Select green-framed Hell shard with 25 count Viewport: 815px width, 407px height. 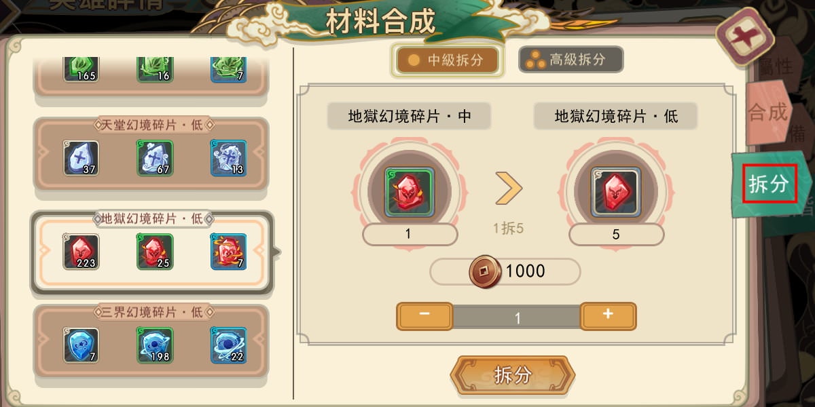click(x=155, y=252)
